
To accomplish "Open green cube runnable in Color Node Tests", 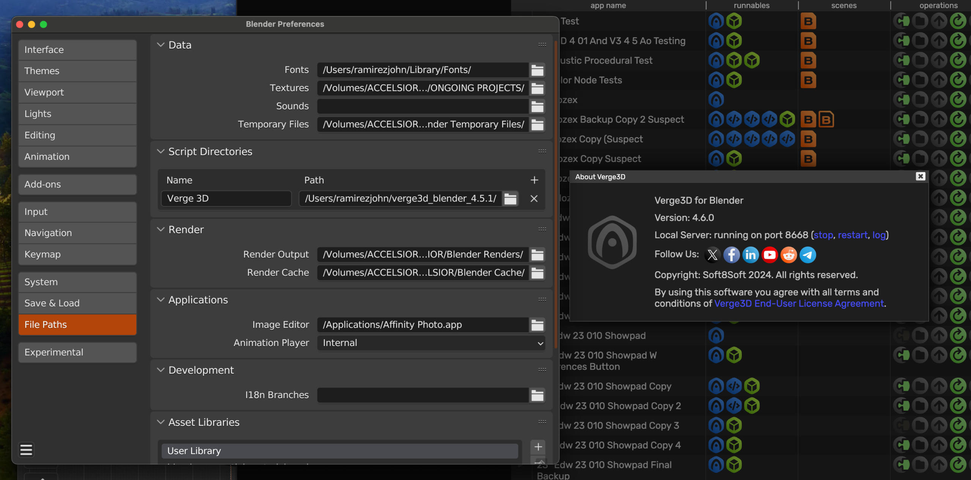I will pyautogui.click(x=734, y=80).
